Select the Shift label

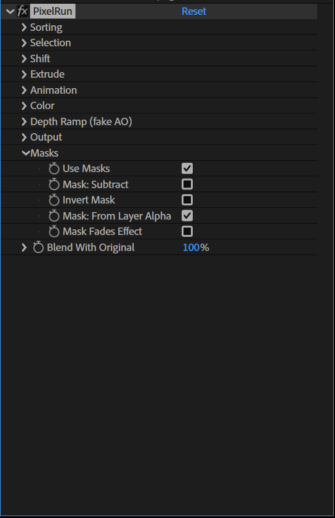tap(40, 59)
